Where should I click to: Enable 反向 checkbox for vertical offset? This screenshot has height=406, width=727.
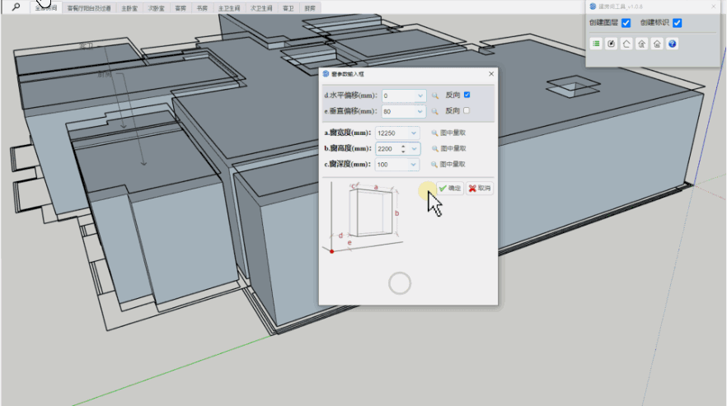[x=467, y=110]
